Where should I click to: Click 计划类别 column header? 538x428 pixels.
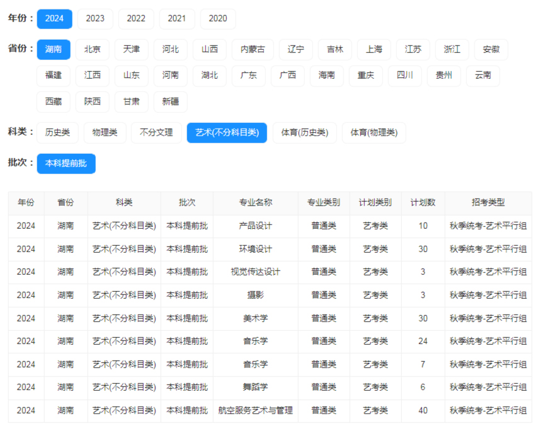(x=375, y=203)
